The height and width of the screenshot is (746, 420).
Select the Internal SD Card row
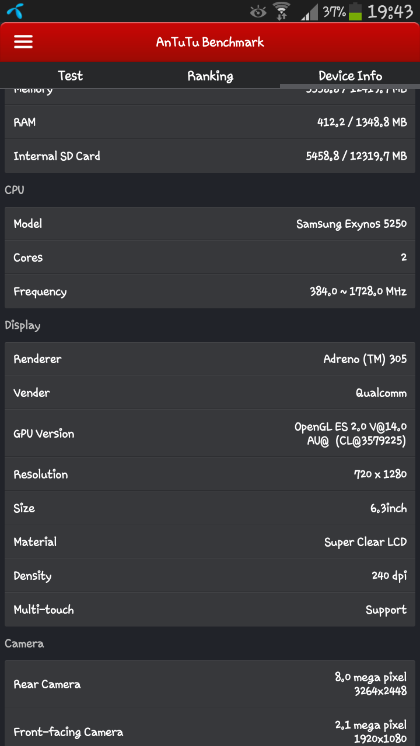point(210,156)
